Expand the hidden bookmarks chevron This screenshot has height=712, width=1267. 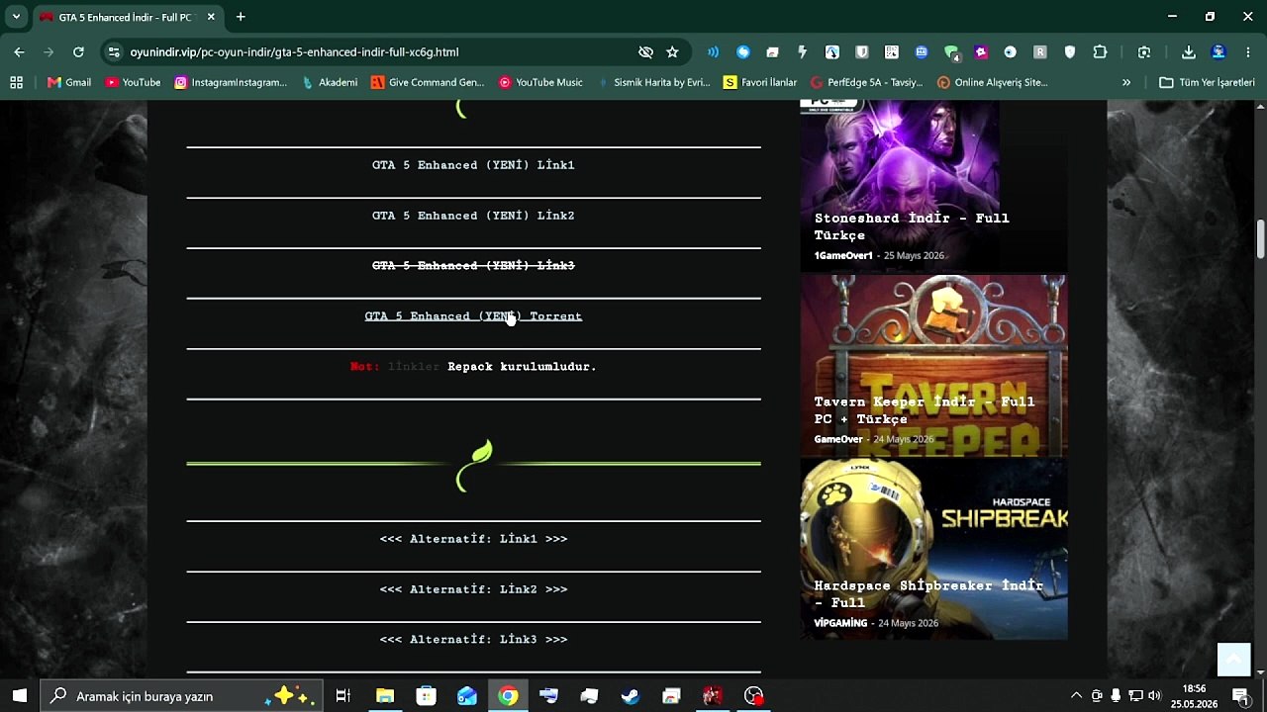click(x=1126, y=83)
